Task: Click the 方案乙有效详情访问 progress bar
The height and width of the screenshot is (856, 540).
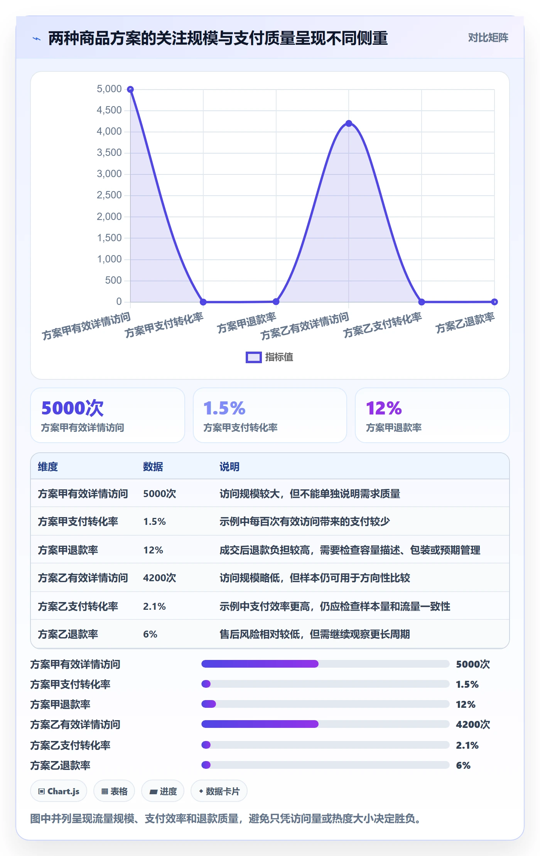Action: tap(325, 724)
